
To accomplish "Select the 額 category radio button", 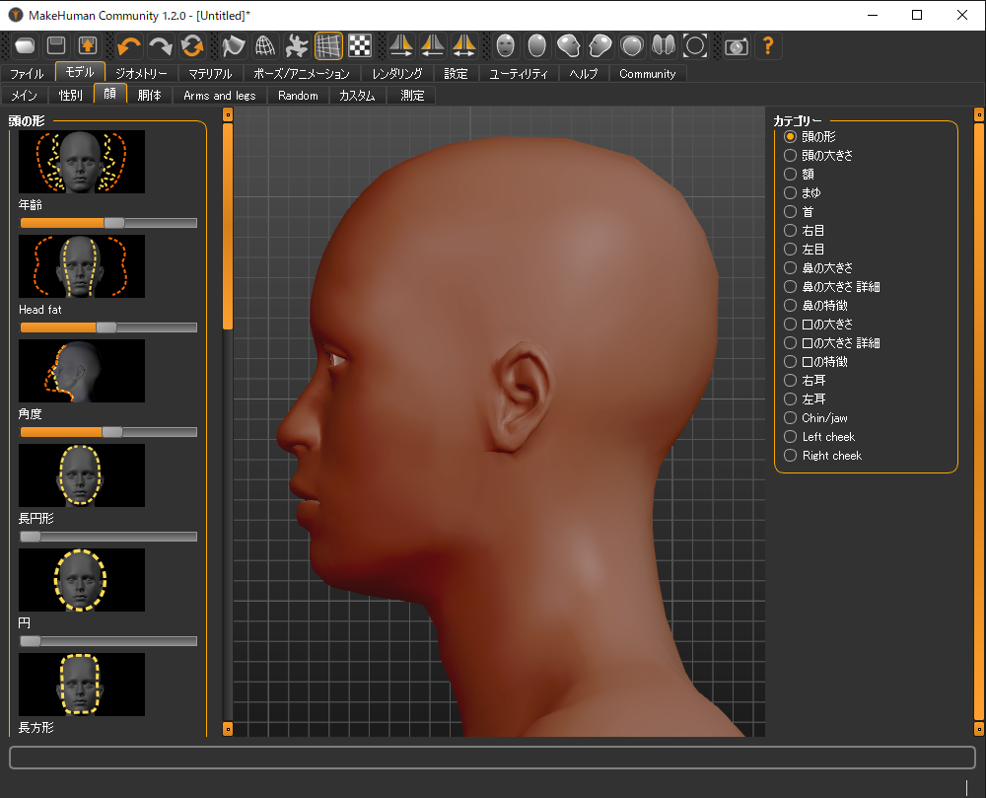I will point(790,174).
